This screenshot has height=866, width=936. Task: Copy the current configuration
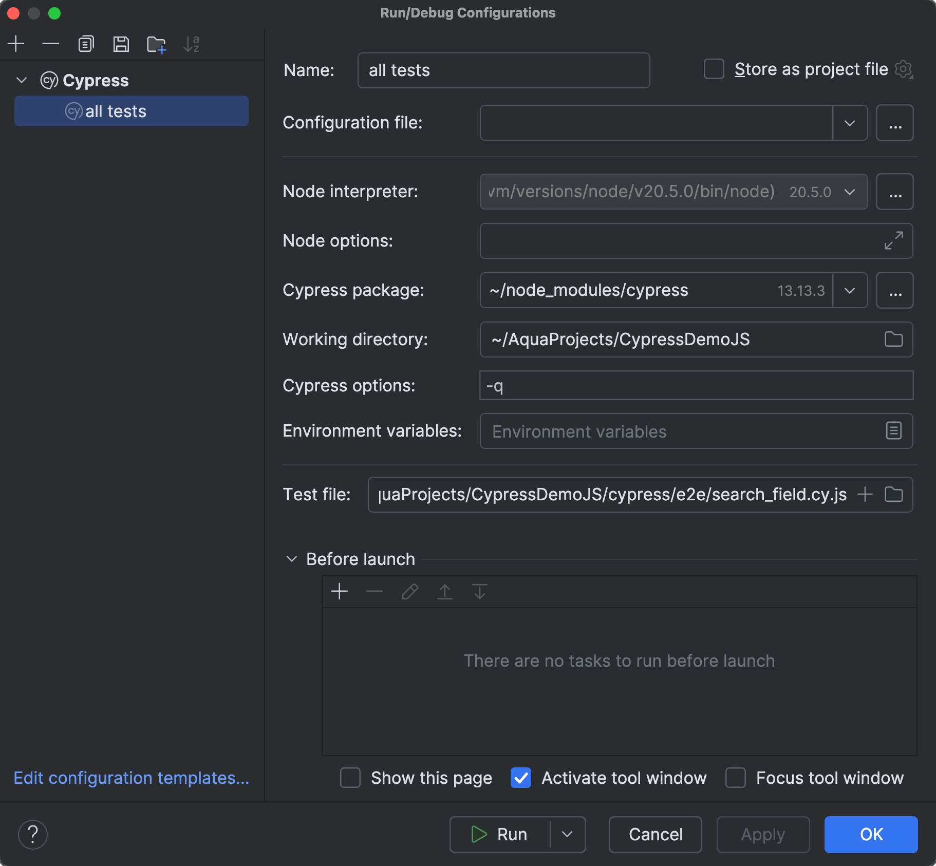[86, 44]
